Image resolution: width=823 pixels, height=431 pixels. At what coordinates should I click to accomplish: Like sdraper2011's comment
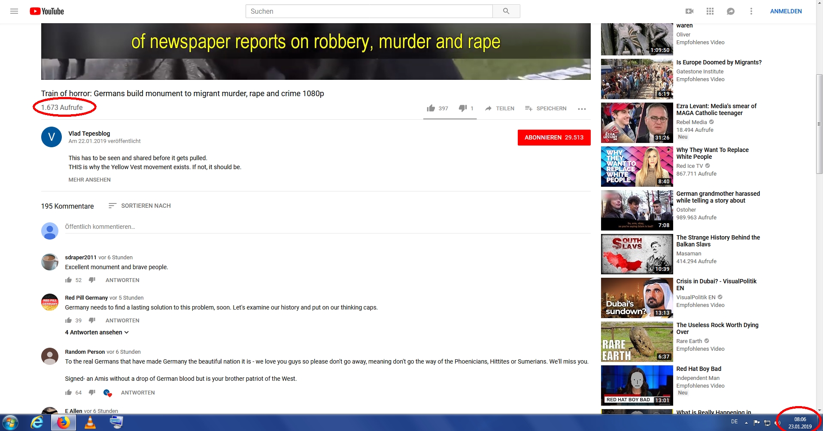[68, 280]
